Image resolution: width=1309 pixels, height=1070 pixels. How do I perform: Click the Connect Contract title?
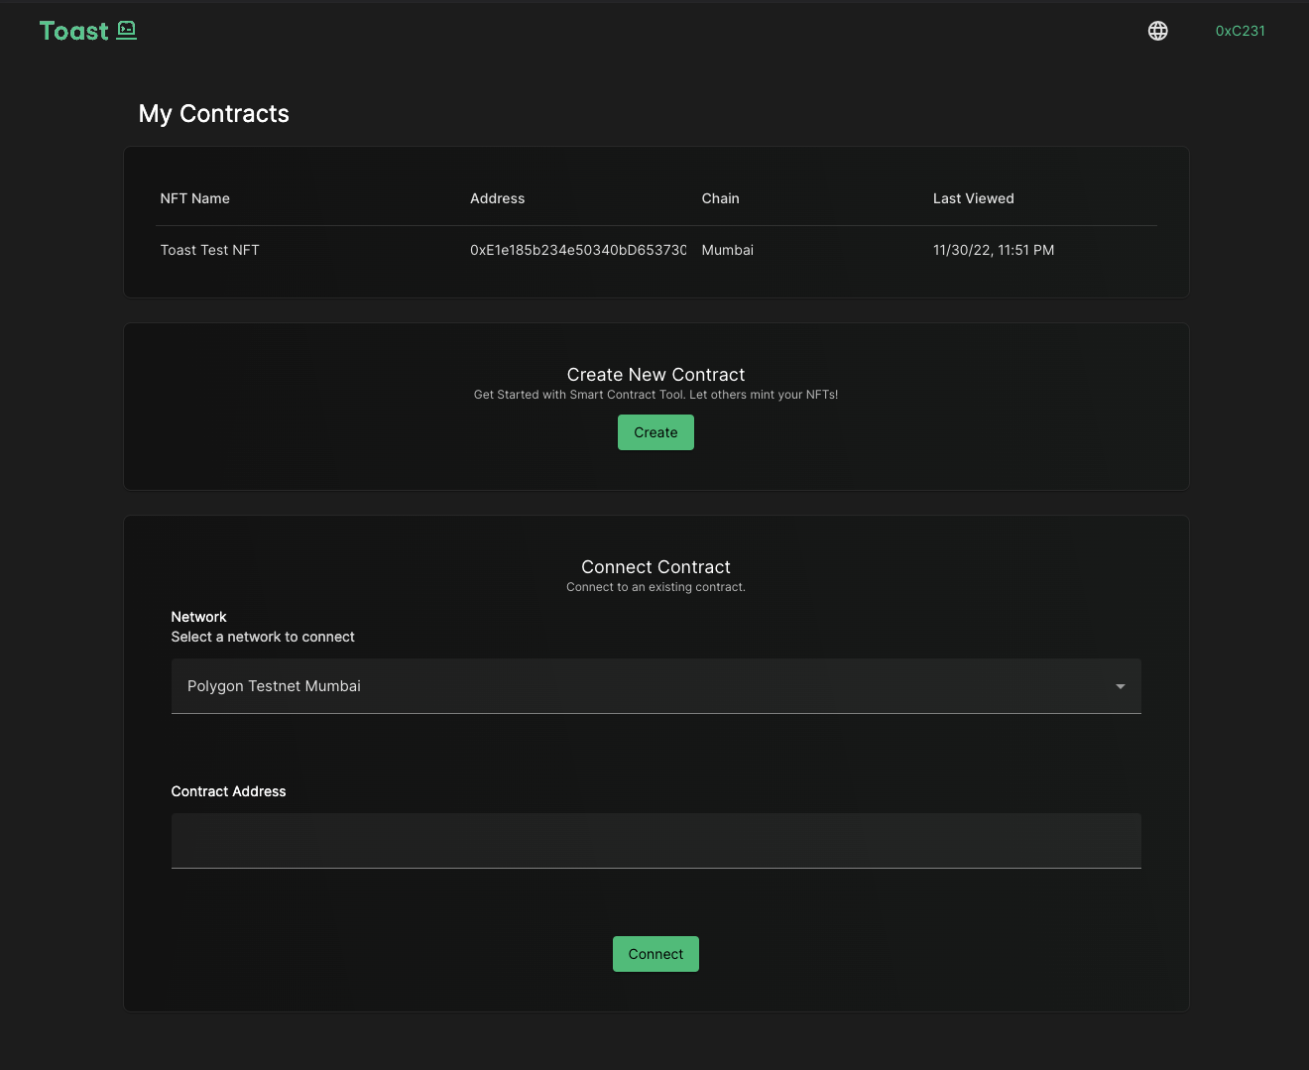655,567
